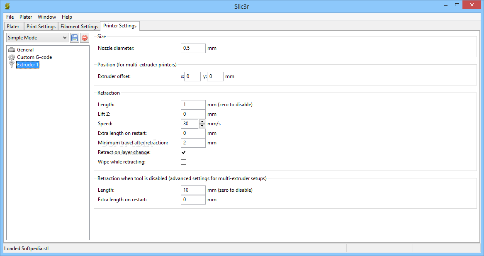The width and height of the screenshot is (484, 256).
Task: Select Custom G-code in the settings tree
Action: (34, 57)
